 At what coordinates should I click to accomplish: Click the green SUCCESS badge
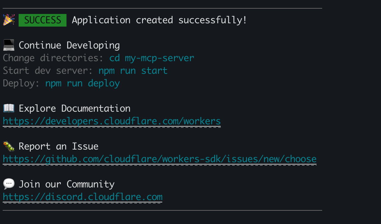pos(43,20)
